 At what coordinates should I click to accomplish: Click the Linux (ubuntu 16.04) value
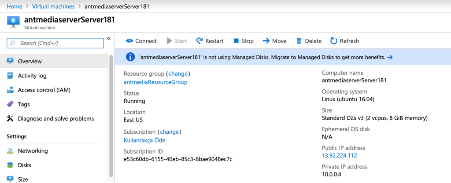pyautogui.click(x=348, y=99)
